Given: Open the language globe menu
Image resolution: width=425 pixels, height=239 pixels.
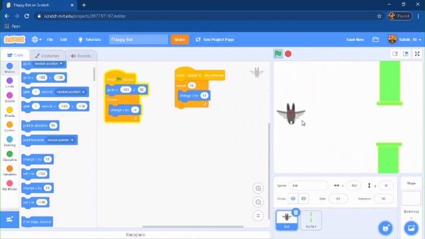Looking at the screenshot, I should click(x=37, y=40).
